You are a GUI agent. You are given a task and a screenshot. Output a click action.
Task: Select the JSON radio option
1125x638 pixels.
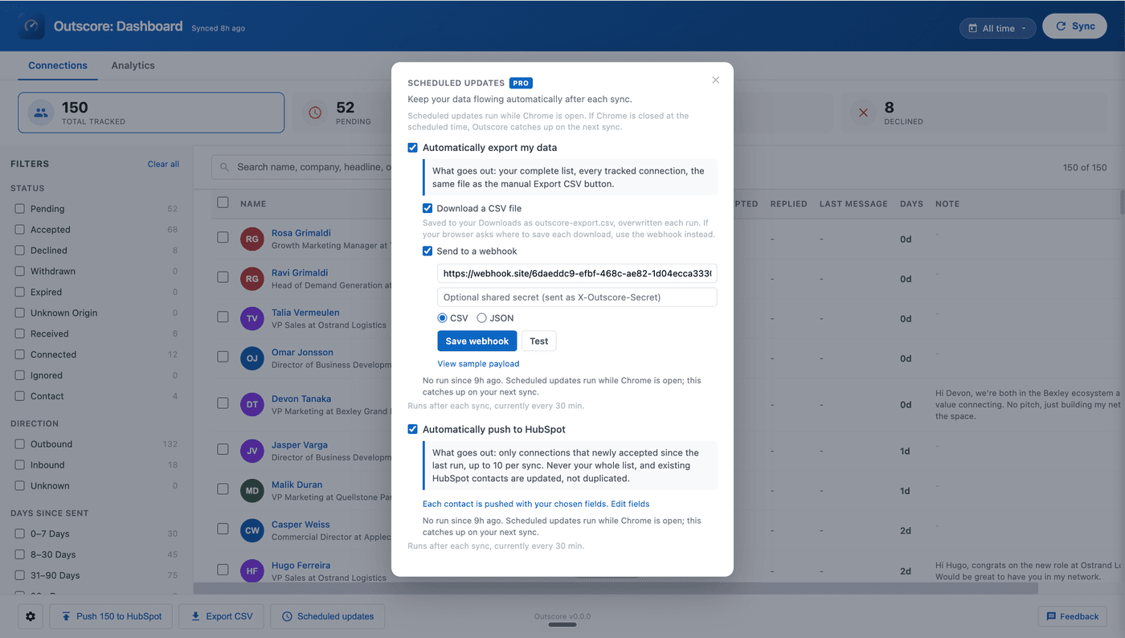(x=482, y=318)
